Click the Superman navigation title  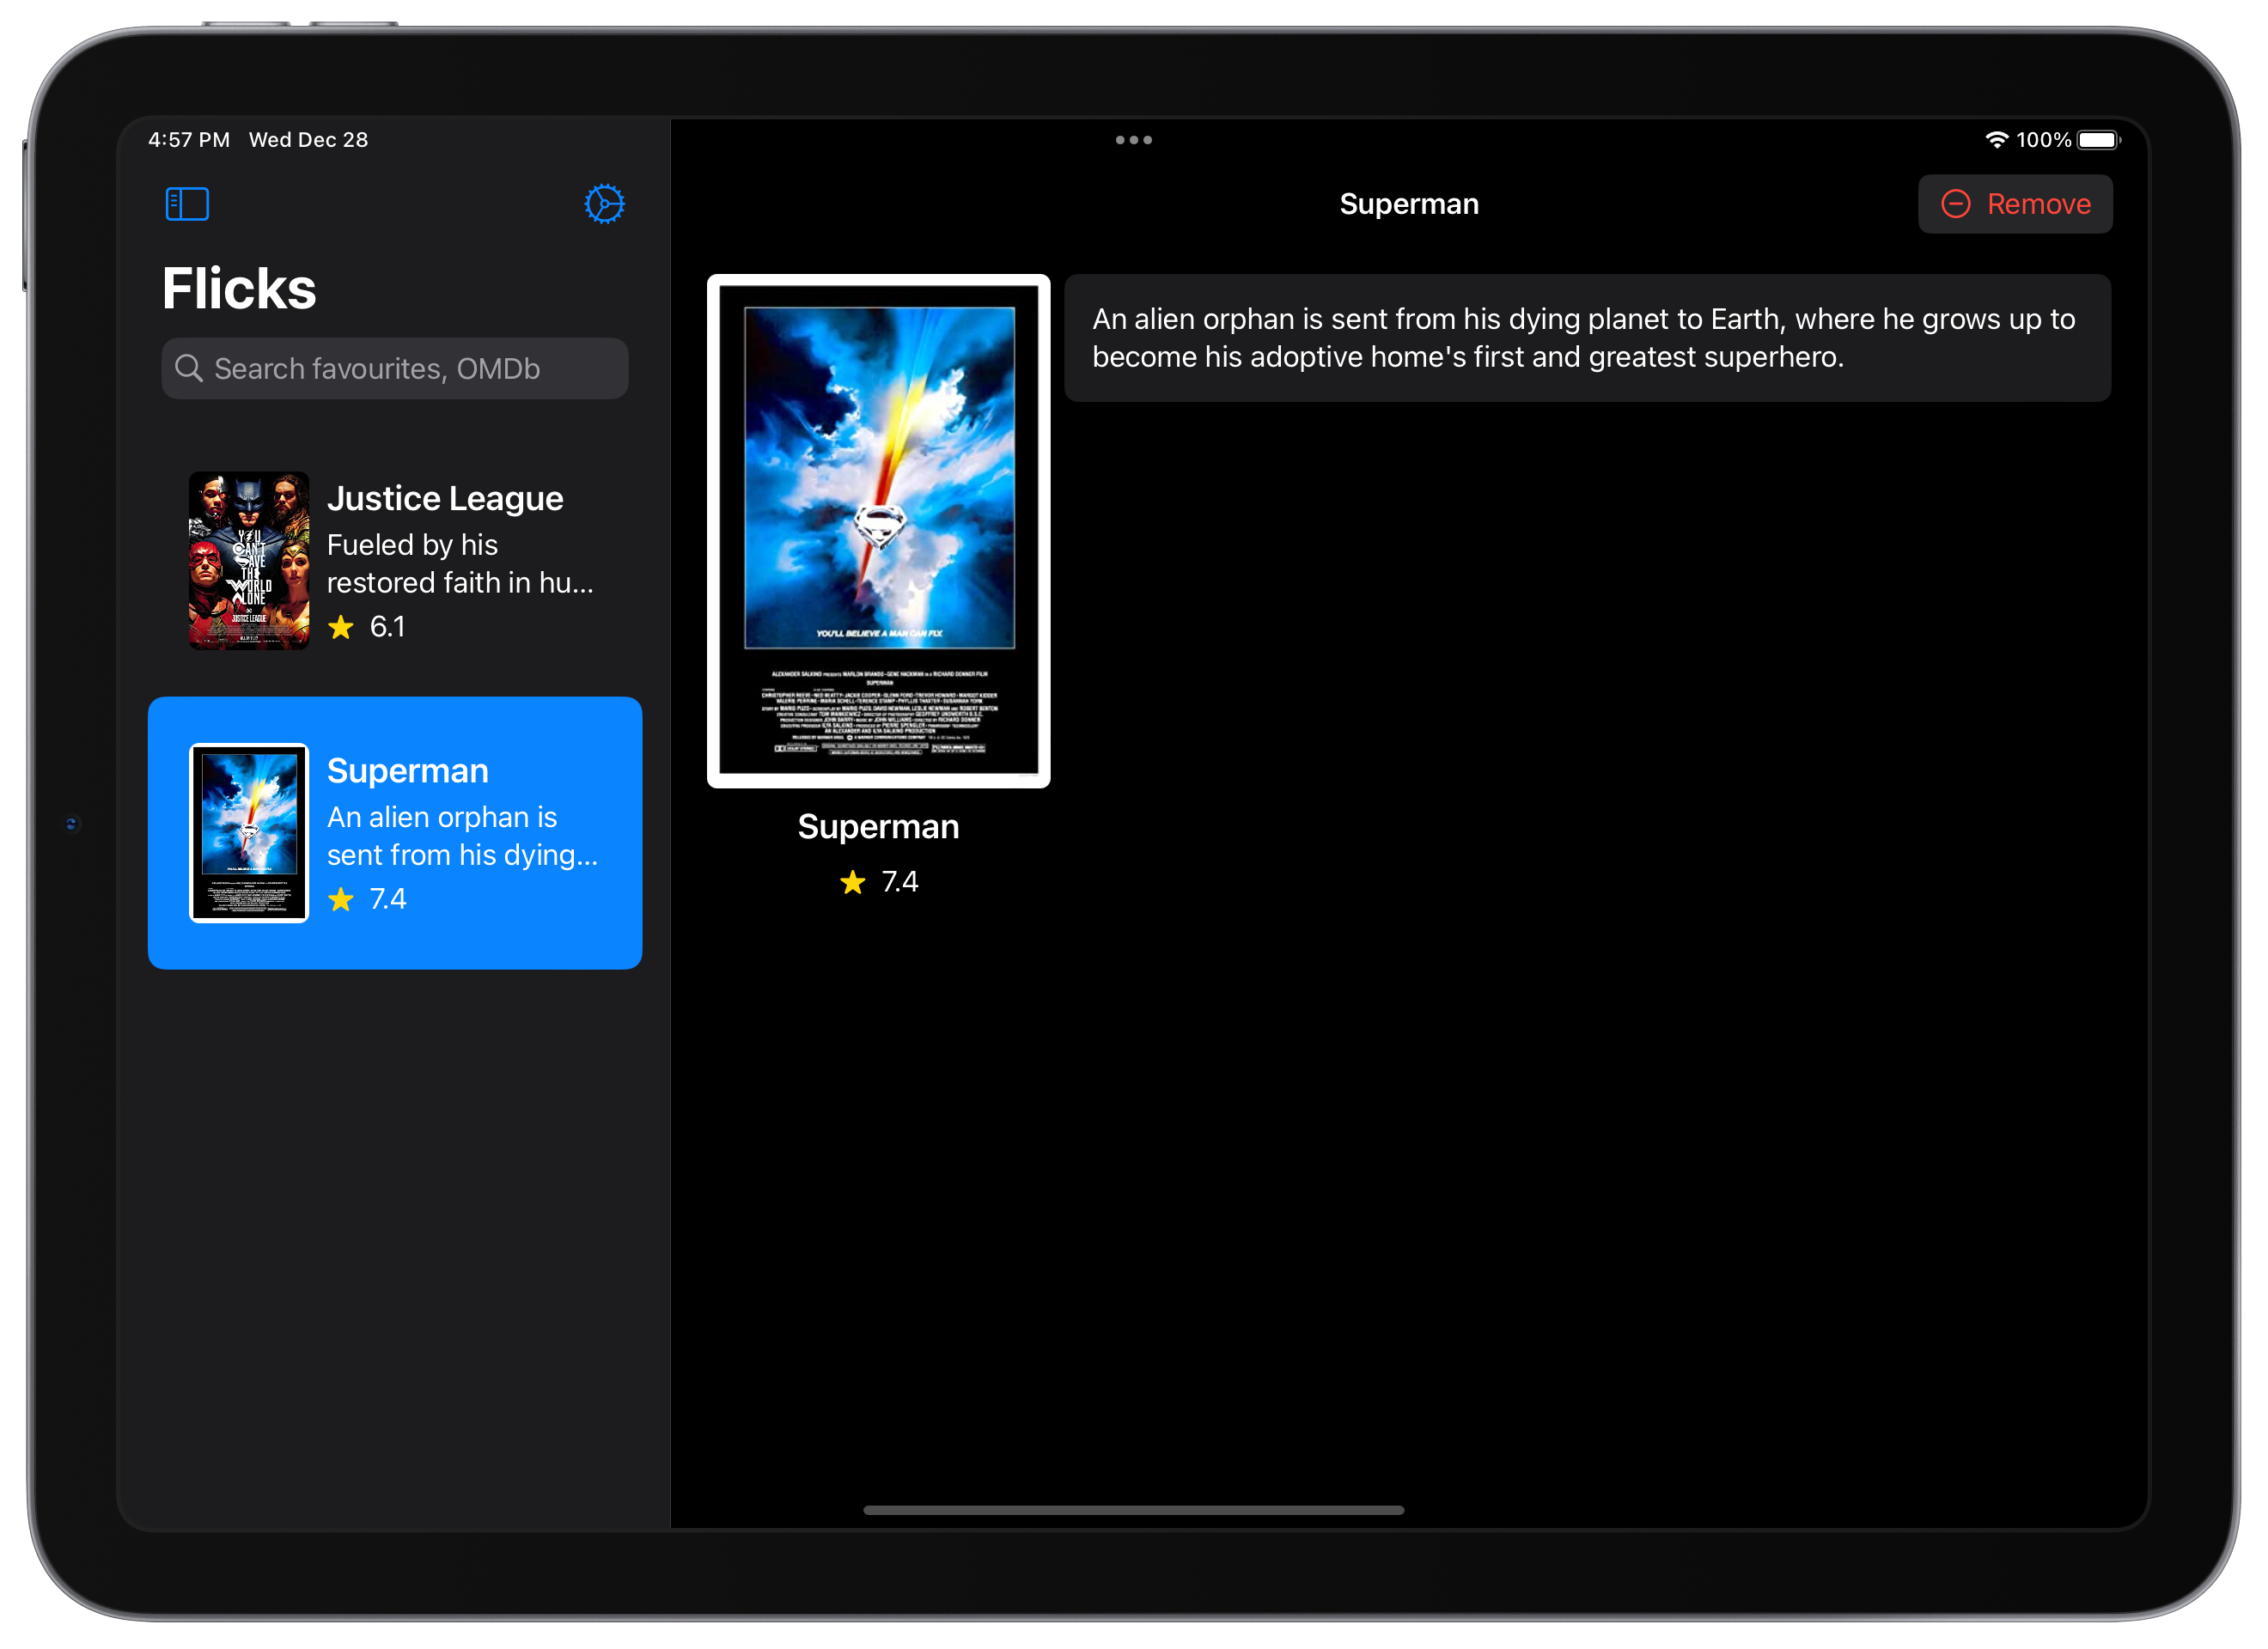point(1408,204)
